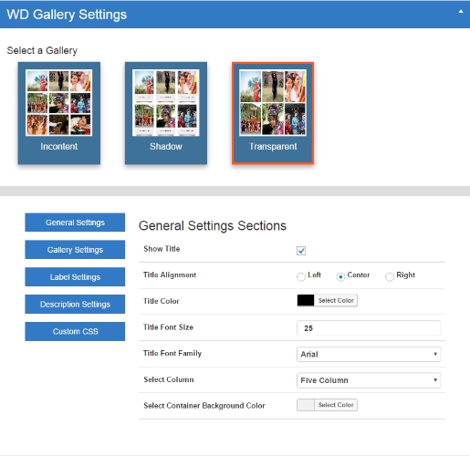Viewport: 470px width, 456px height.
Task: Select the Incontent gallery thumbnail
Action: [59, 113]
